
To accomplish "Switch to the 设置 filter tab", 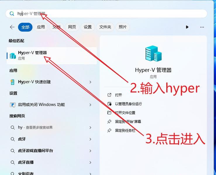I will [x=88, y=27].
